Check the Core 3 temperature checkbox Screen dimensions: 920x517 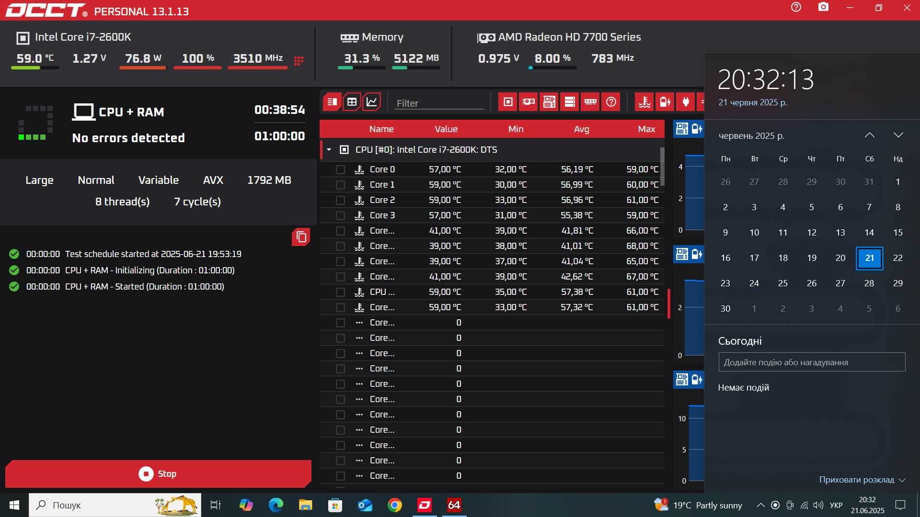tap(340, 215)
